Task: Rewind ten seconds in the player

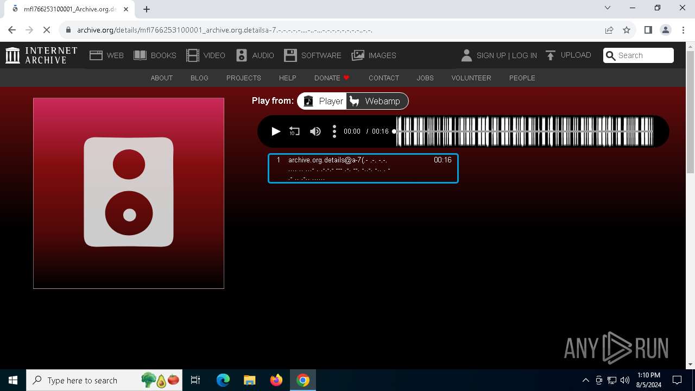Action: (x=294, y=131)
